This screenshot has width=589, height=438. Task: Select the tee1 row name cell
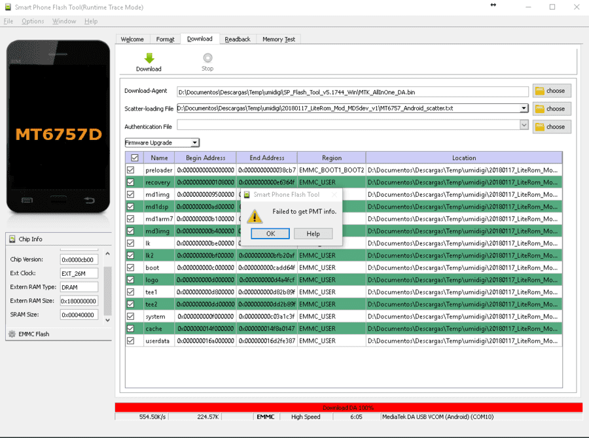coord(159,292)
